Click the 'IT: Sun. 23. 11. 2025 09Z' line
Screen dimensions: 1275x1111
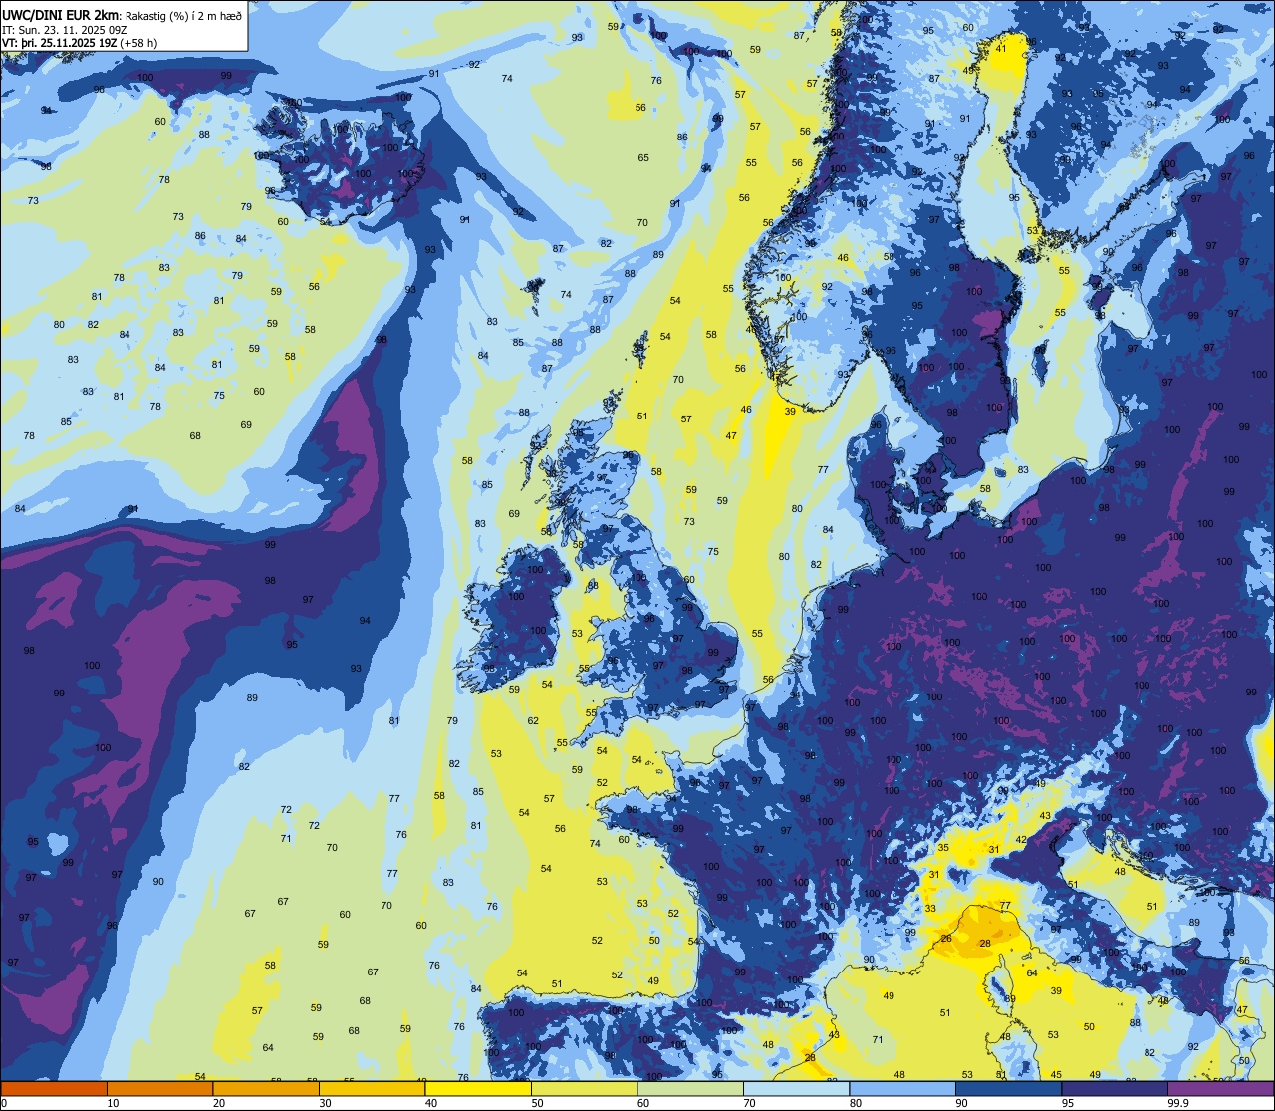[x=65, y=29]
